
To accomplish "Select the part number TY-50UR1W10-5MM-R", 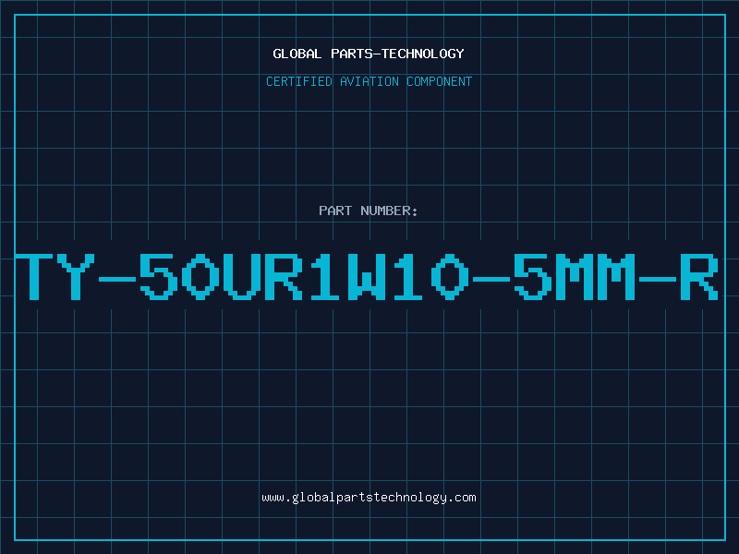I will 367,277.
